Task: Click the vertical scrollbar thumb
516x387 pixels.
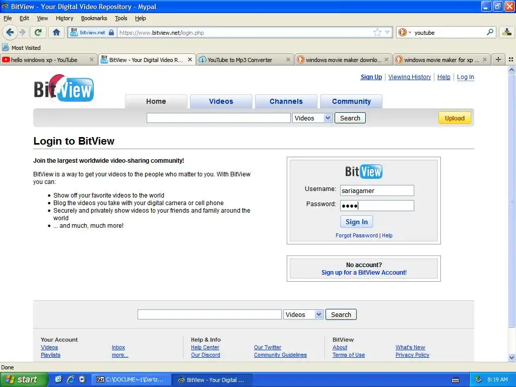Action: coord(511,200)
